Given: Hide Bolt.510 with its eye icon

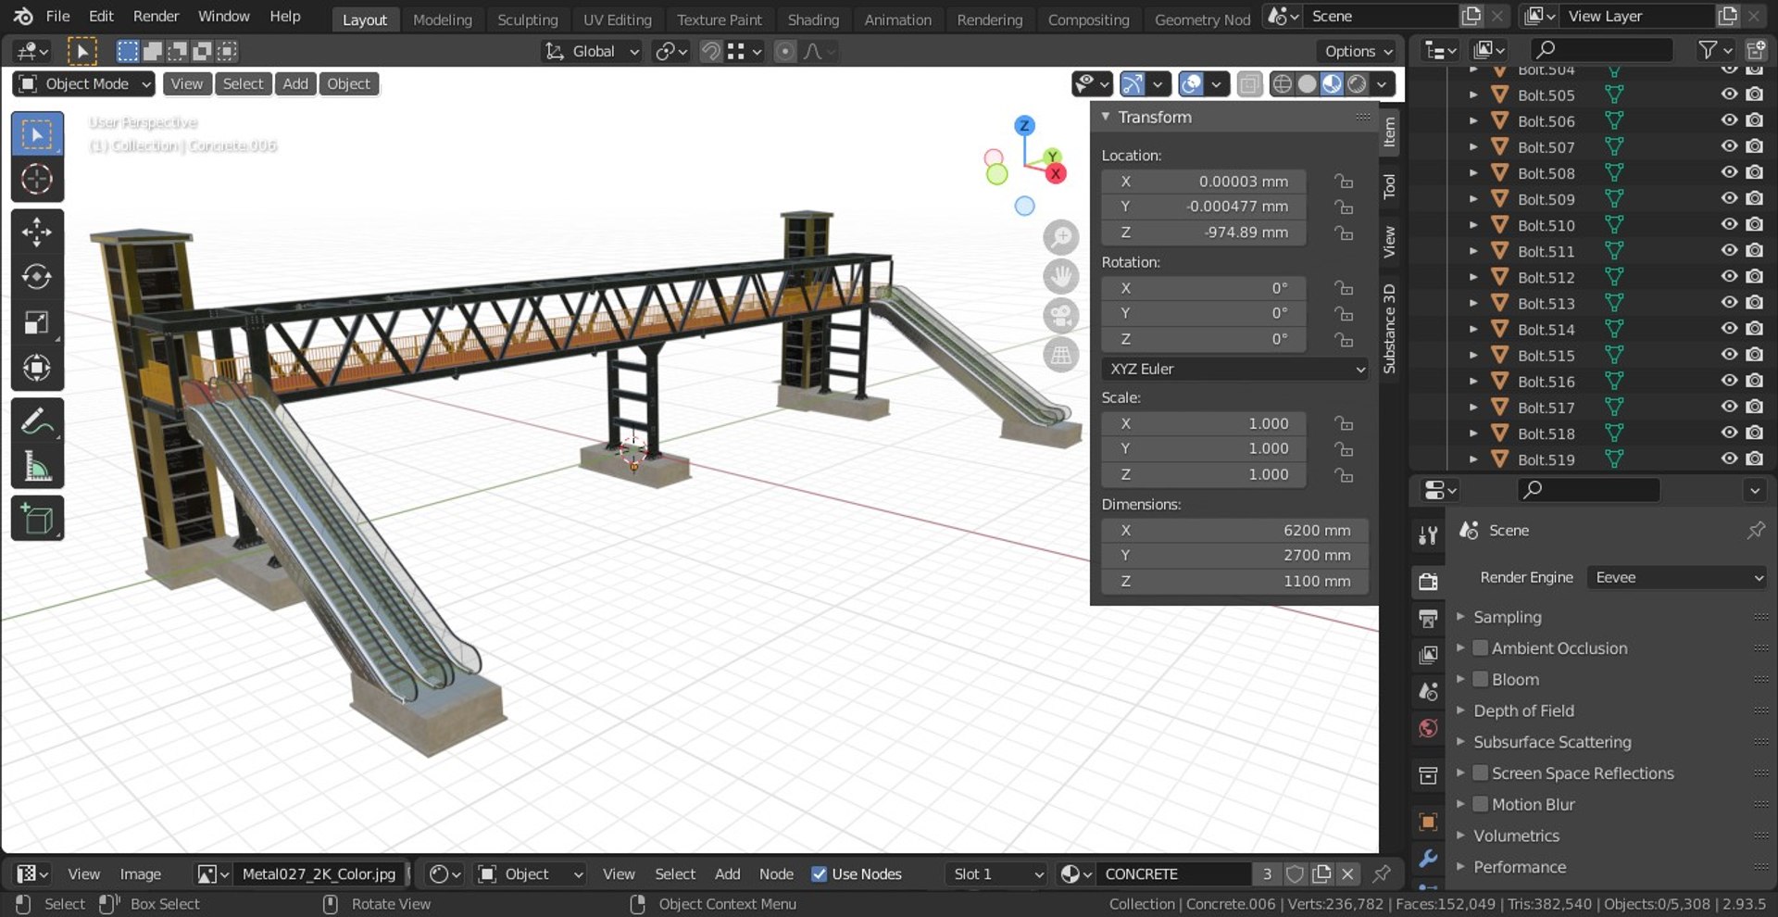Looking at the screenshot, I should [x=1729, y=224].
